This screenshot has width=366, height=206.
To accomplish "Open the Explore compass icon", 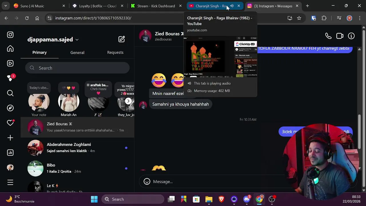I will tap(10, 108).
